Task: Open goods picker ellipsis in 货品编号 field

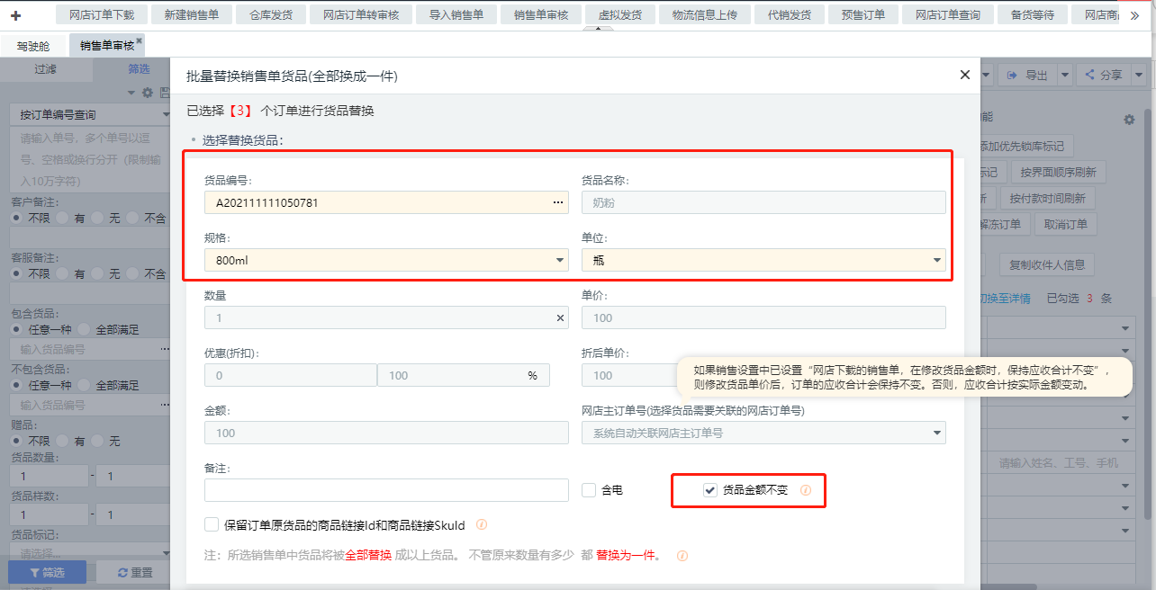Action: pos(558,203)
